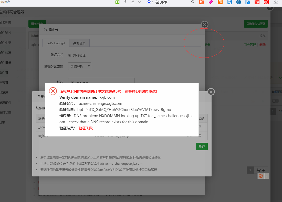The image size is (282, 202).
Task: Switch to the 其他证书 tab
Action: [79, 43]
